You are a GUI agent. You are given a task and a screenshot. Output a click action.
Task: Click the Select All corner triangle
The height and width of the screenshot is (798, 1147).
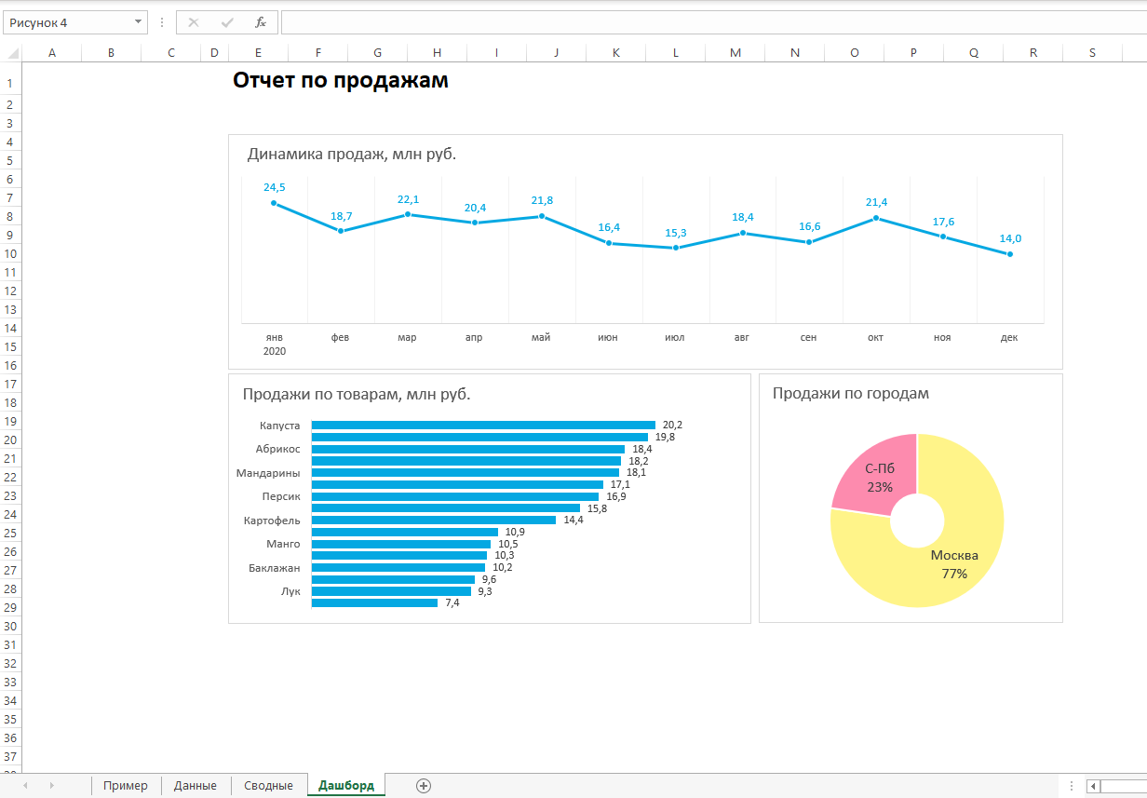pos(10,53)
